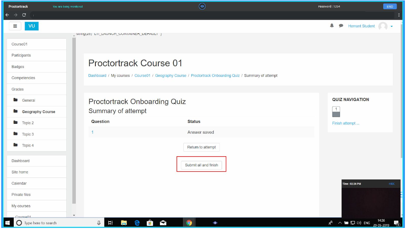Open Badges in sidebar
The height and width of the screenshot is (230, 407).
(37, 67)
